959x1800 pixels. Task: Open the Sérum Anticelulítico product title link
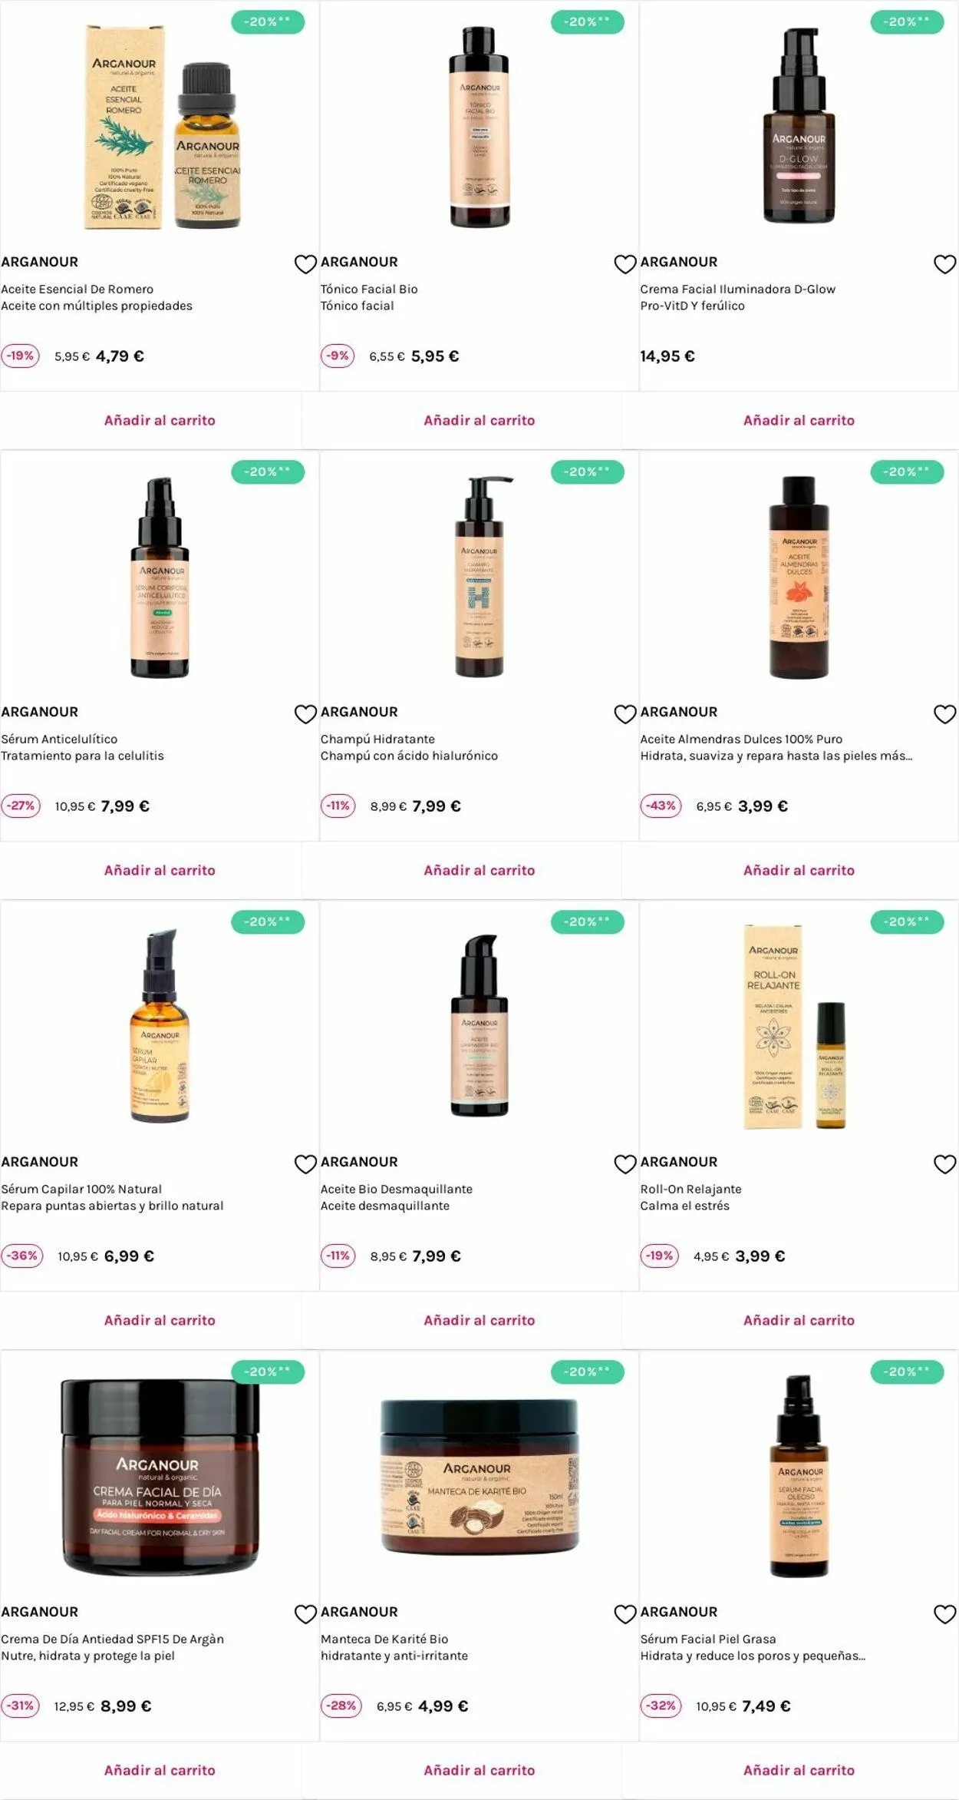59,739
